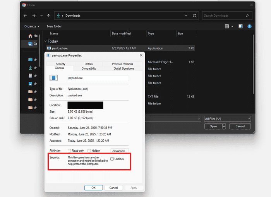Toggle the preview pane icon

tap(240, 26)
